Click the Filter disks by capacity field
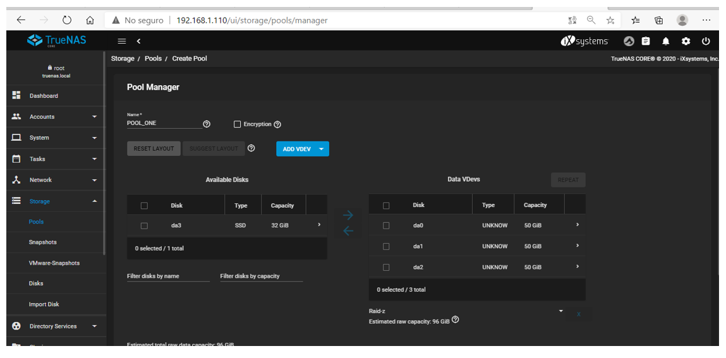This screenshot has width=726, height=358. 262,276
